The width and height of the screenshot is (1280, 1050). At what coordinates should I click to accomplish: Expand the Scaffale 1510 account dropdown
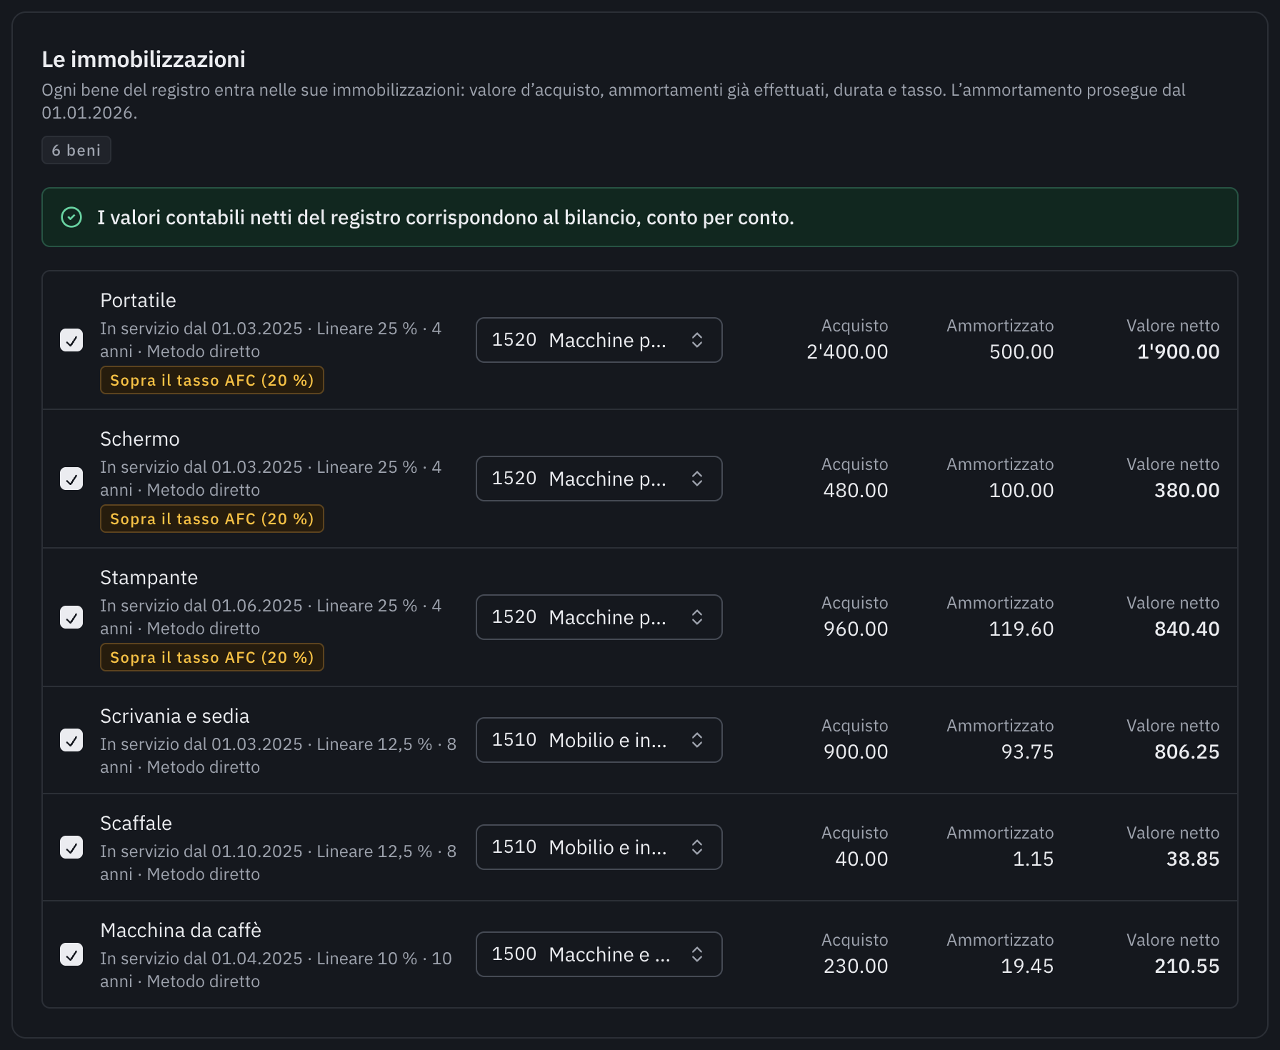[599, 847]
